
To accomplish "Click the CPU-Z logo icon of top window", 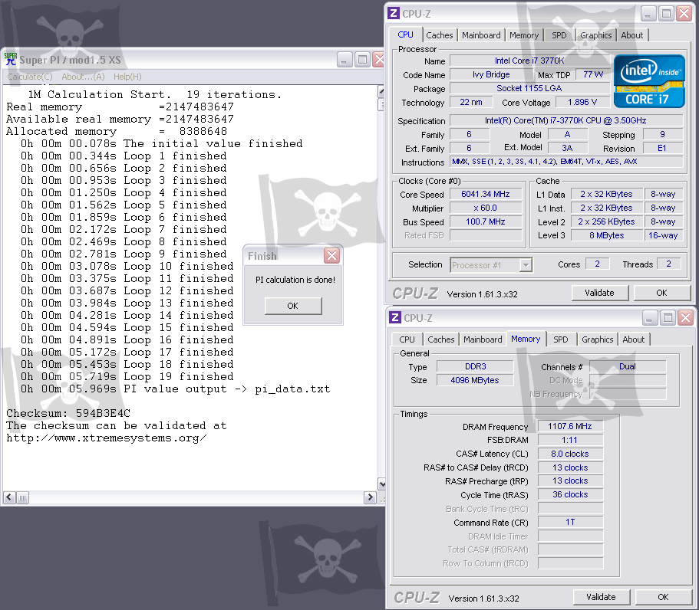I will 394,13.
